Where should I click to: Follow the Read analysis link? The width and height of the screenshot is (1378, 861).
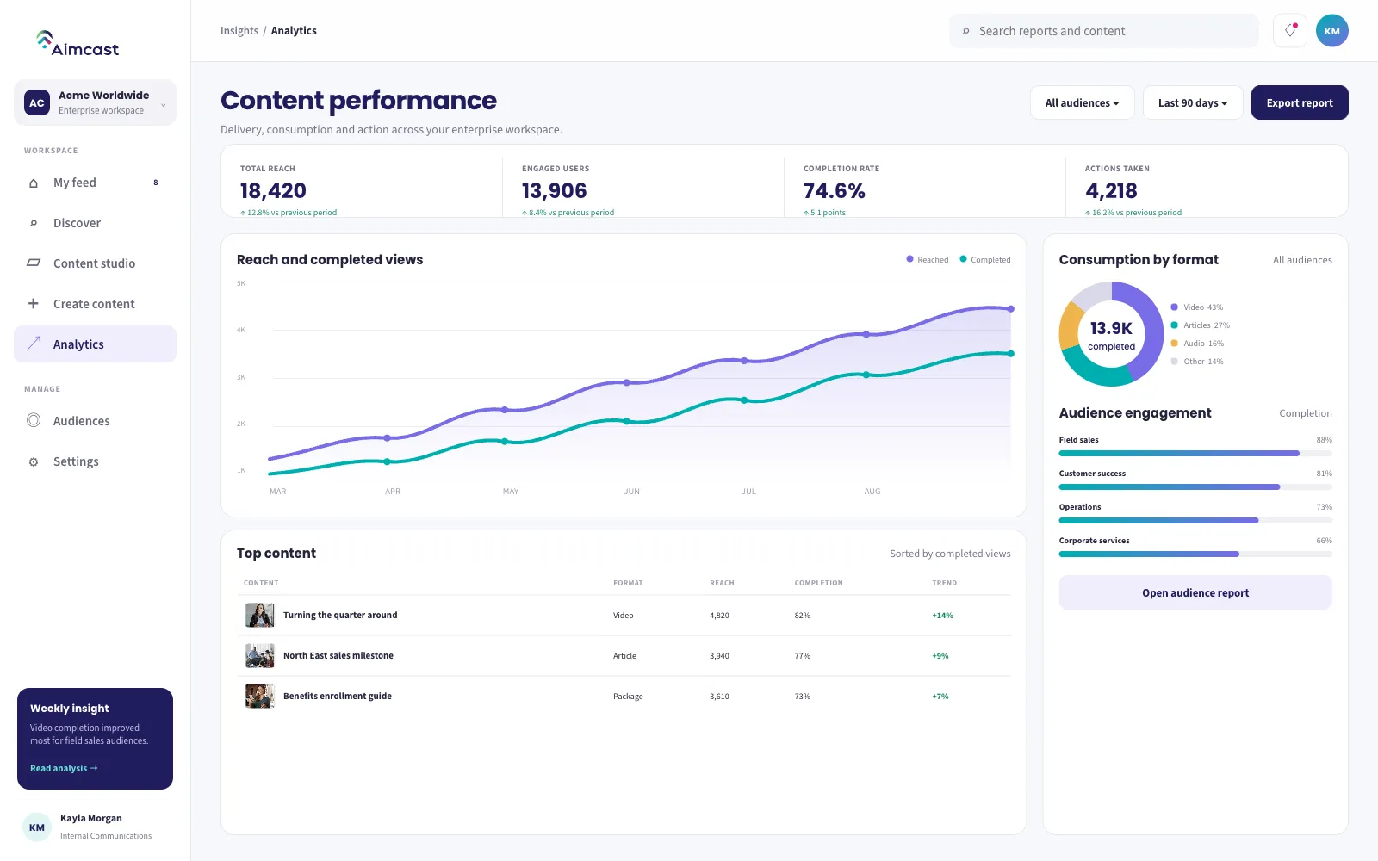pos(64,768)
